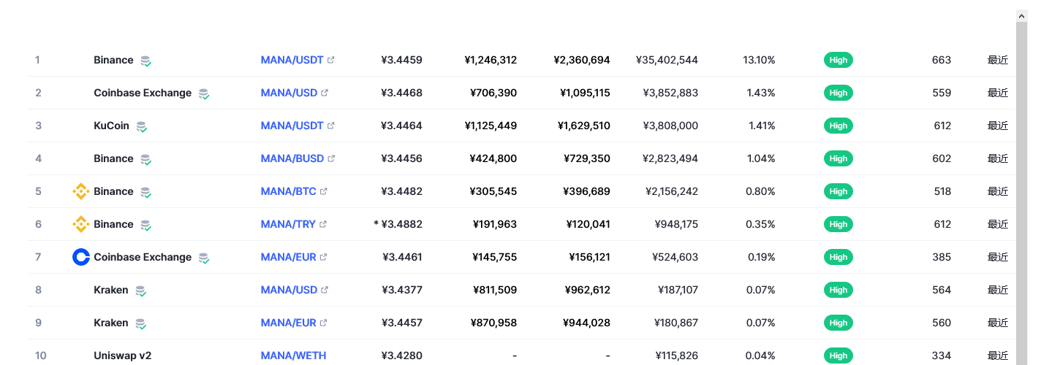Click the external link icon next to MANA/BUSD
The height and width of the screenshot is (365, 1060).
[331, 158]
